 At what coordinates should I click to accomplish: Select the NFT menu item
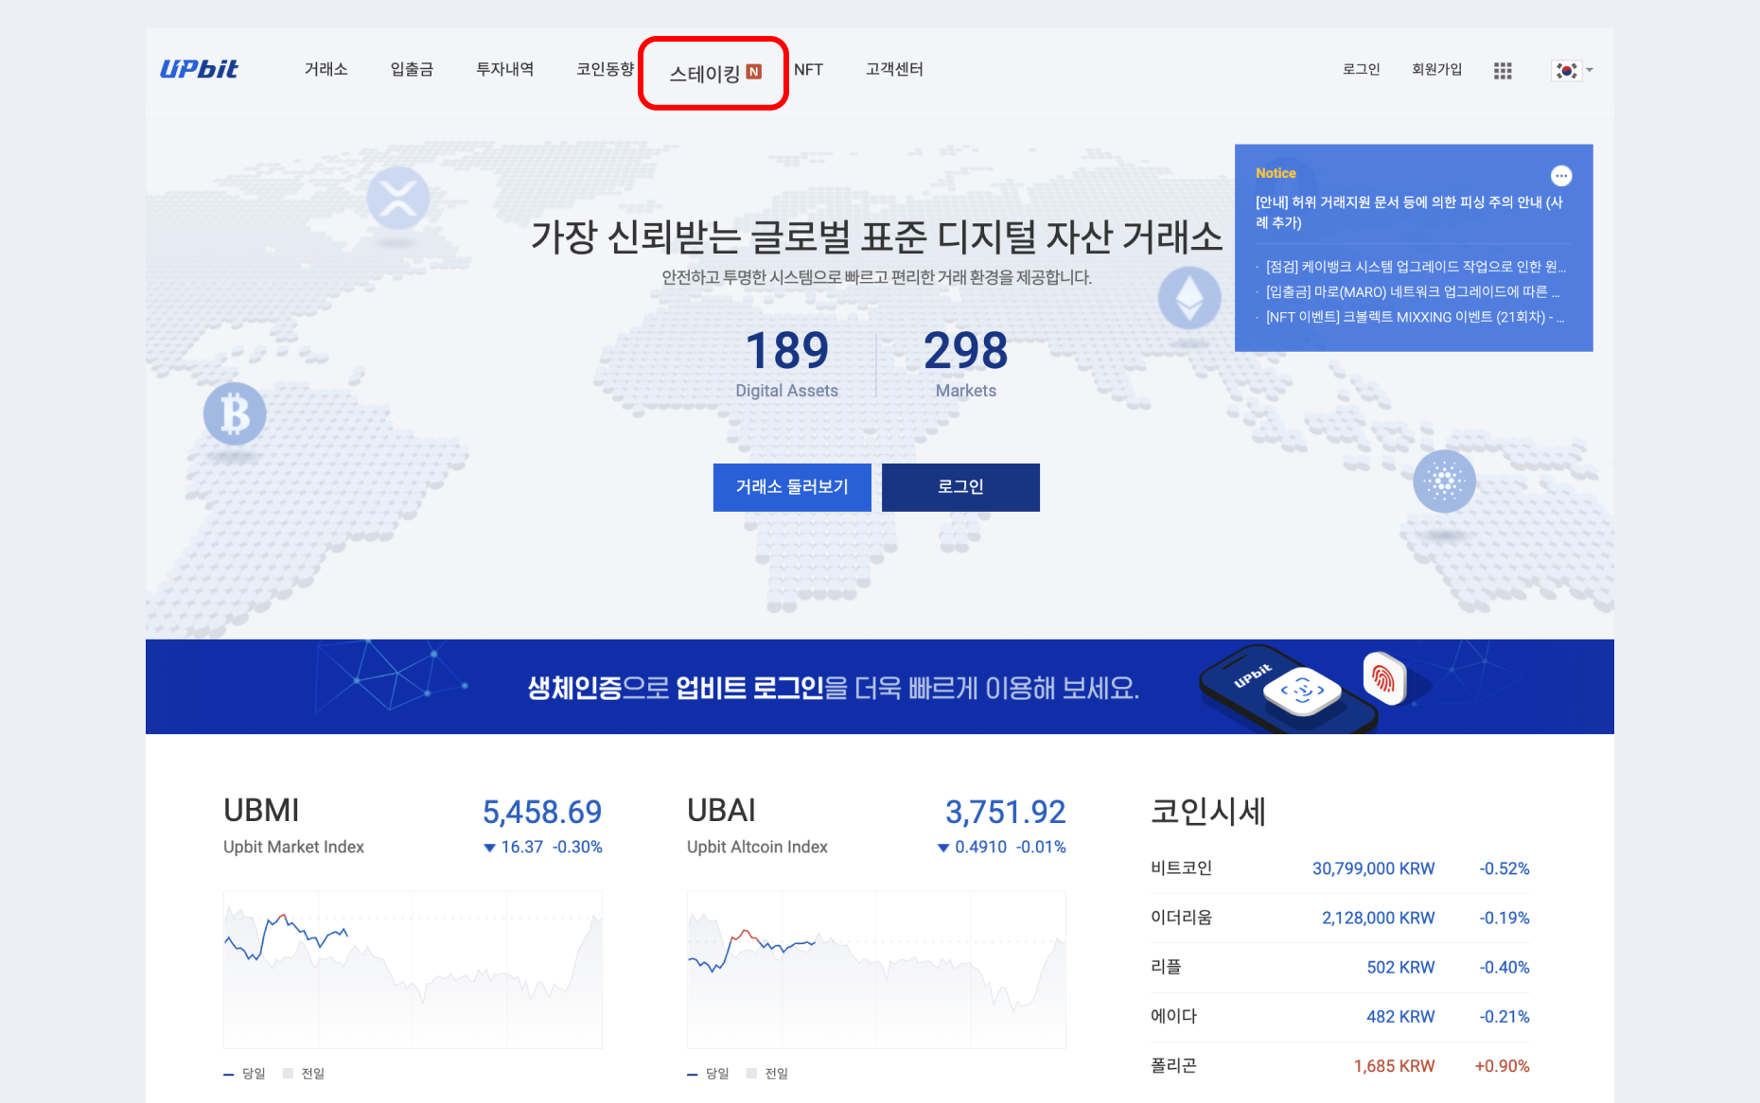click(x=808, y=69)
